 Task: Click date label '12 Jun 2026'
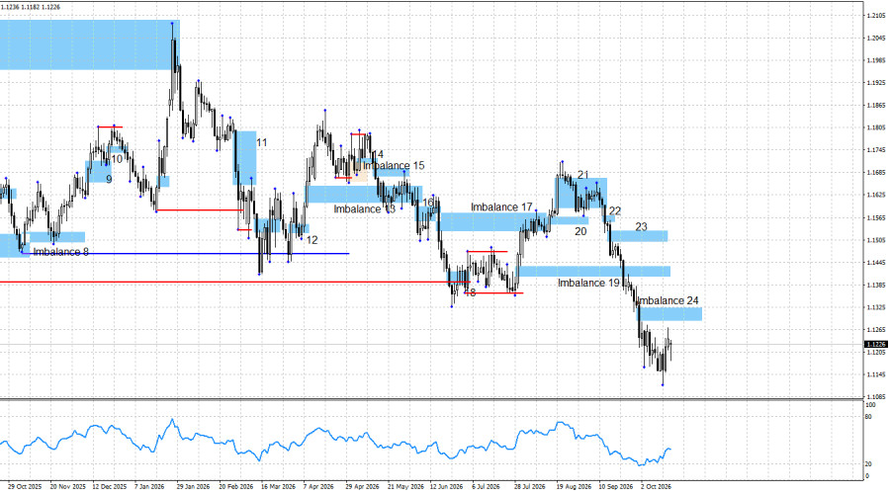coord(447,487)
